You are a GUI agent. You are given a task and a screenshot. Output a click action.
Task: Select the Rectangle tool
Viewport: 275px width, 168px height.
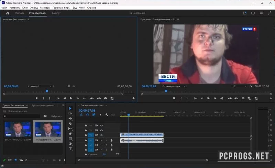pyautogui.click(x=70, y=139)
